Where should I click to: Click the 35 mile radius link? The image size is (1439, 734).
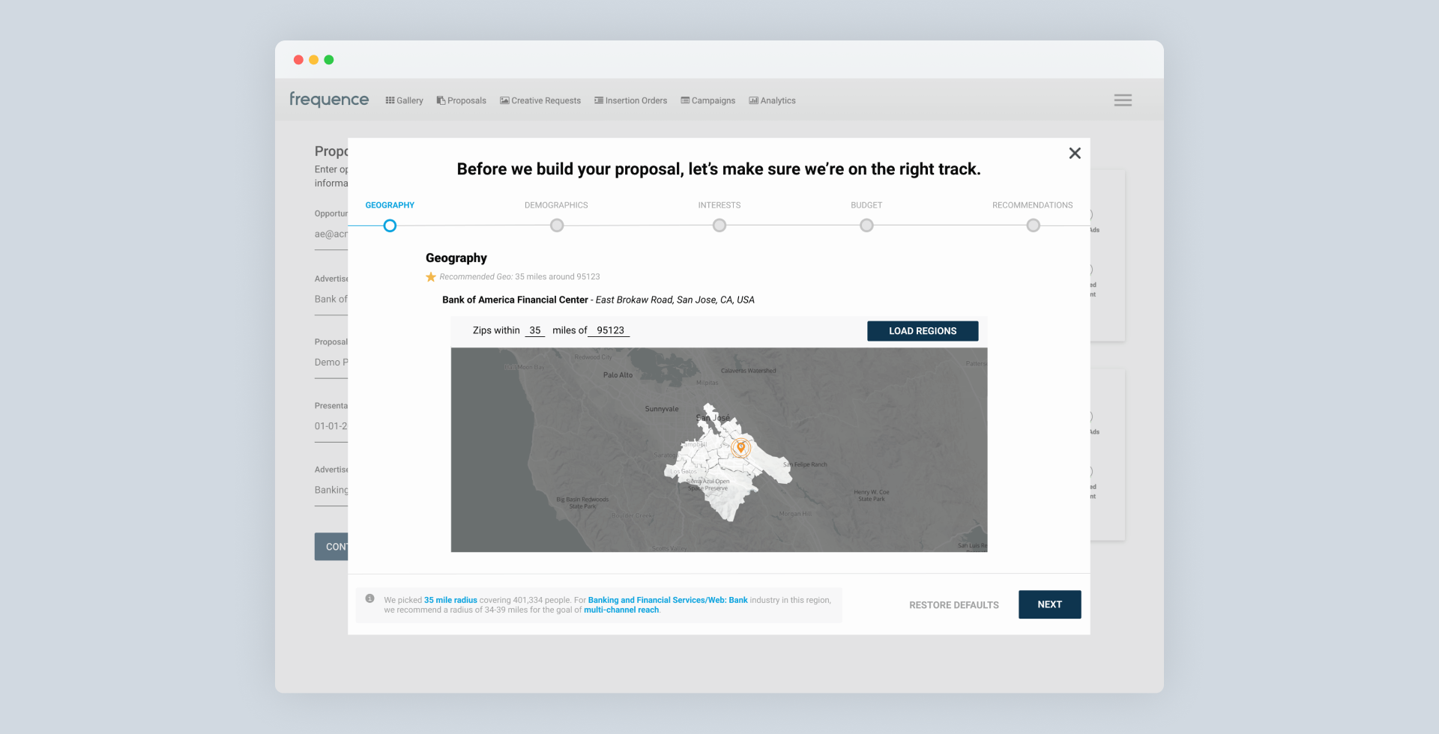pyautogui.click(x=450, y=600)
